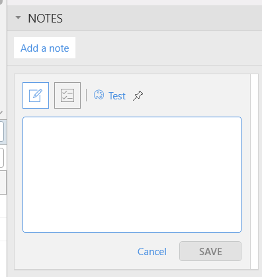Expand the small chevron on the left edge
This screenshot has width=262, height=277.
[1, 113]
